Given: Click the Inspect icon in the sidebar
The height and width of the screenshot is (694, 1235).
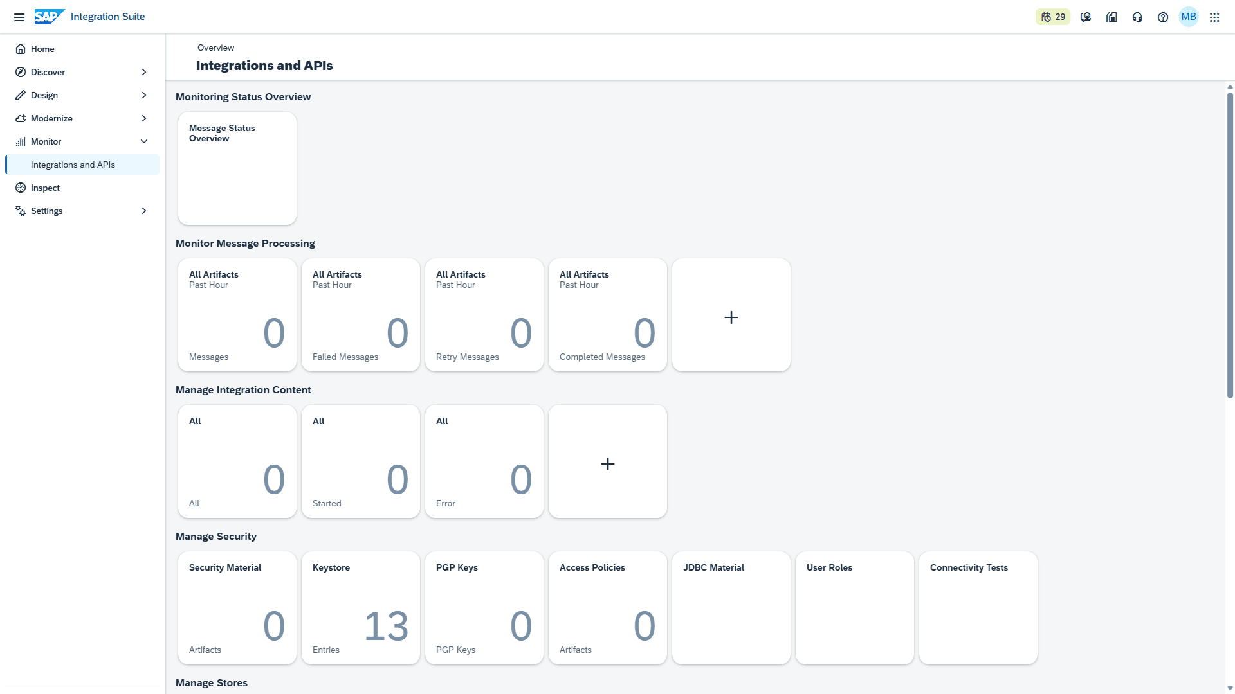Looking at the screenshot, I should click(x=21, y=188).
